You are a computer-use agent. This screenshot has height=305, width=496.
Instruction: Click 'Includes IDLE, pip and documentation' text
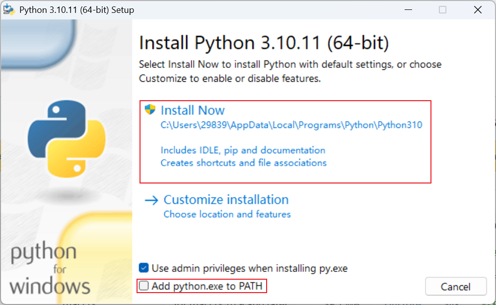tap(243, 150)
